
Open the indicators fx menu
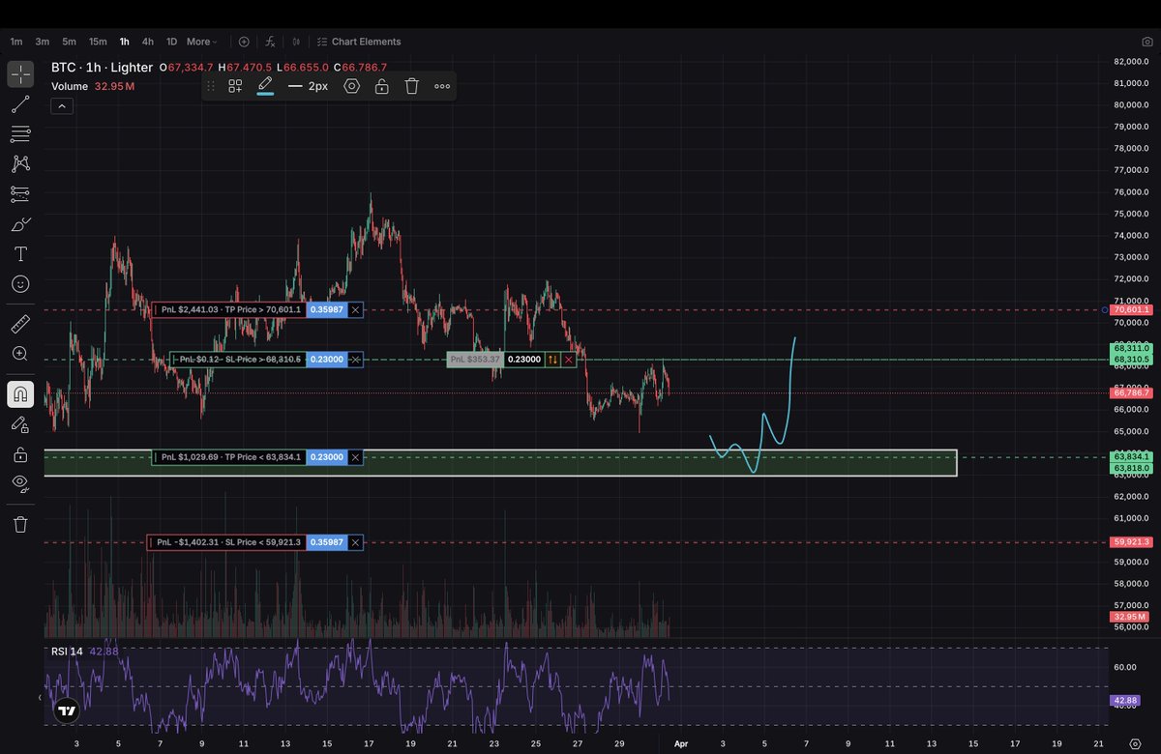tap(270, 42)
